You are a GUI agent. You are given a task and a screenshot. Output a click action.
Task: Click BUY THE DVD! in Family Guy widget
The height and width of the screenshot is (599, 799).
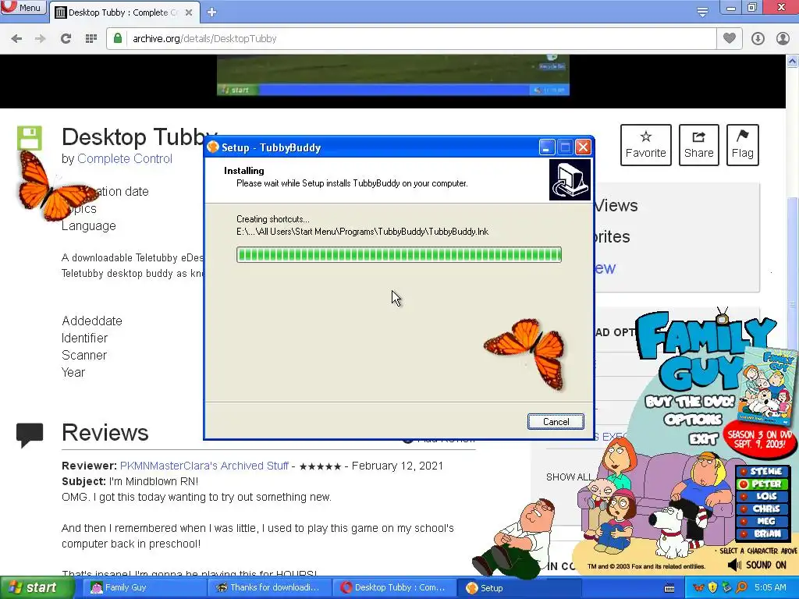690,402
